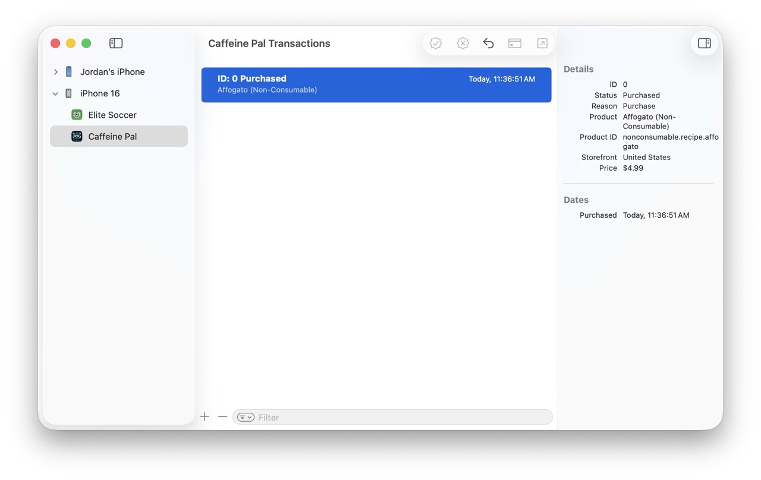Select Caffeine Pal app row

(119, 136)
